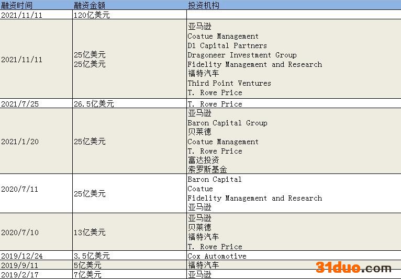Select the 索罗斯基金 investor entry
Image resolution: width=401 pixels, height=279 pixels.
[207, 170]
